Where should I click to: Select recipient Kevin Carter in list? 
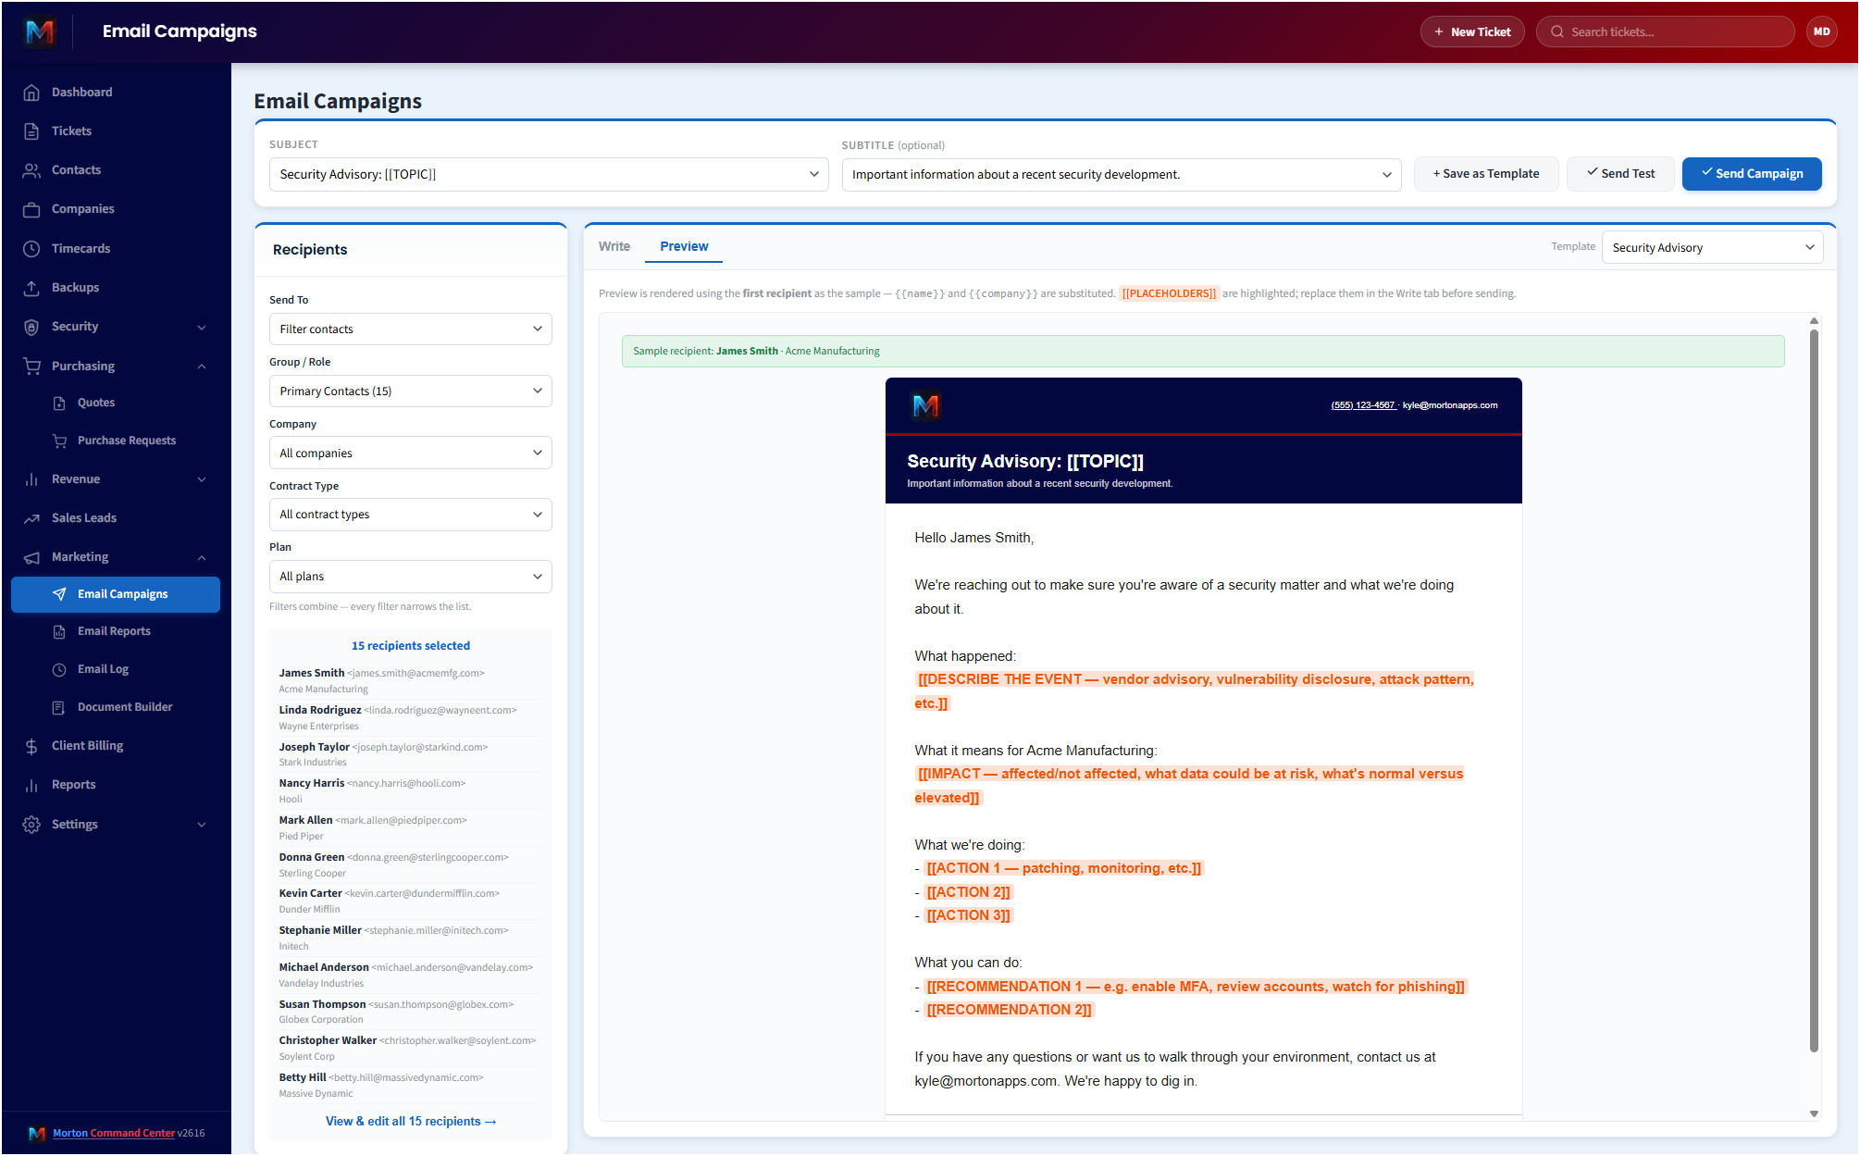pyautogui.click(x=410, y=901)
